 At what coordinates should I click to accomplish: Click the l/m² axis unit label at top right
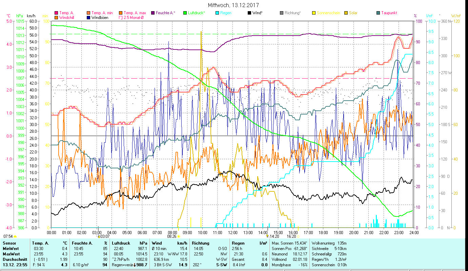429,16
